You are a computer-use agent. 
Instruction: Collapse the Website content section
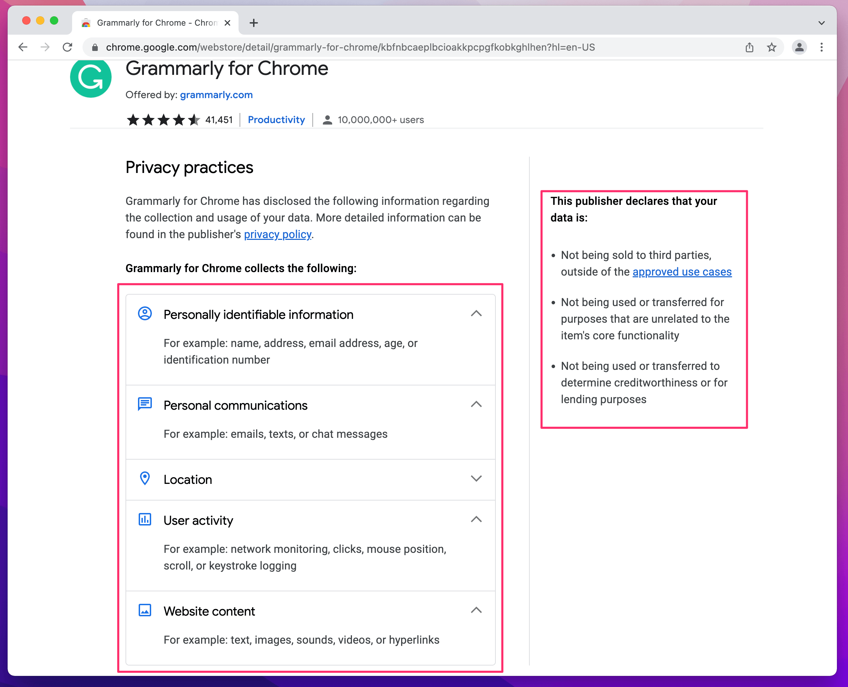(477, 610)
